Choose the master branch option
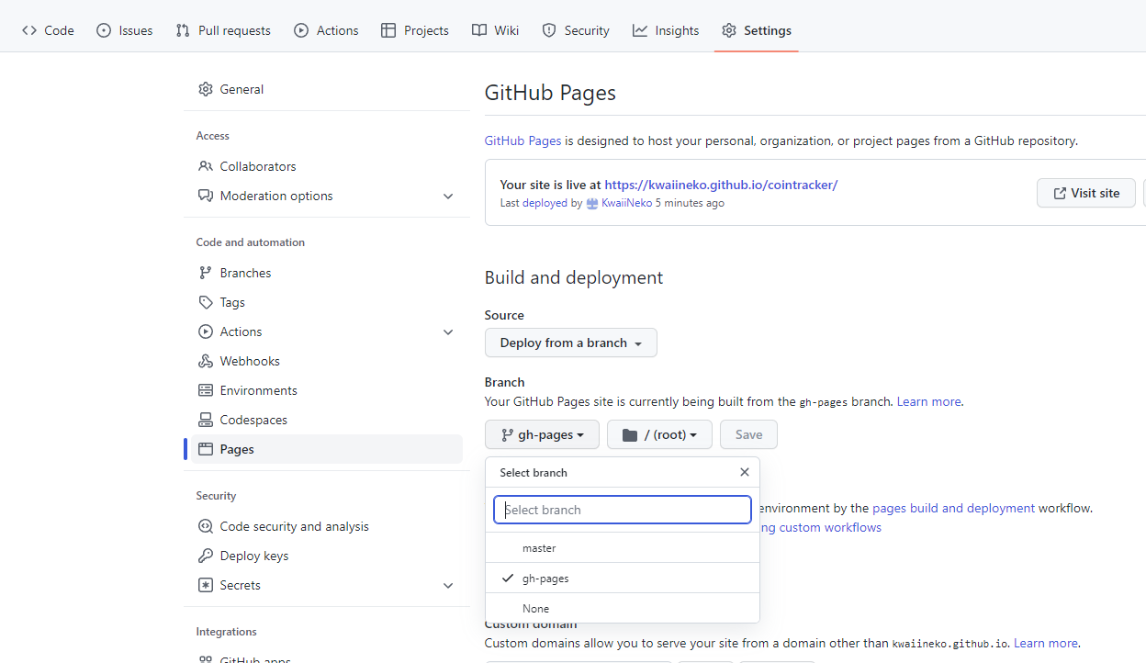This screenshot has height=663, width=1146. 623,547
